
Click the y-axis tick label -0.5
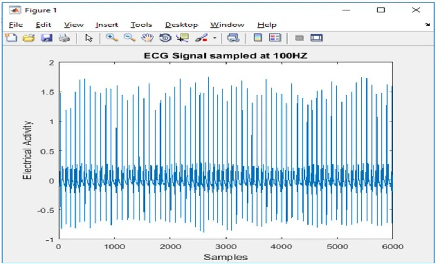point(46,210)
